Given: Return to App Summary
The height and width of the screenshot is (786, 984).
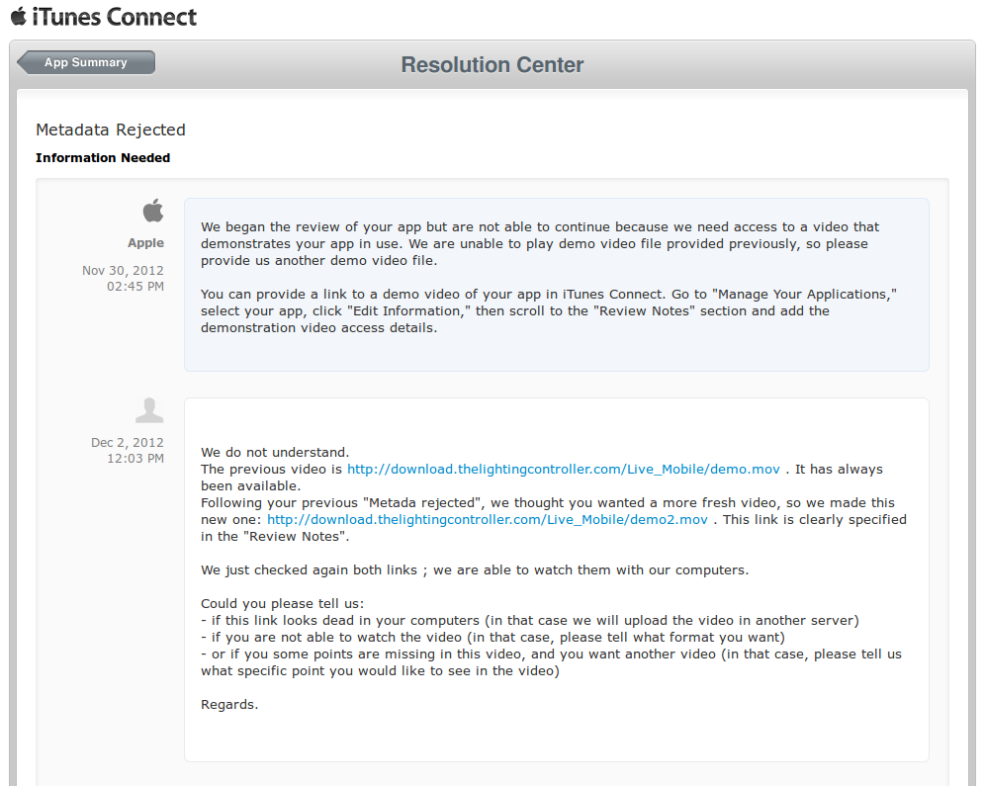Looking at the screenshot, I should click(85, 61).
